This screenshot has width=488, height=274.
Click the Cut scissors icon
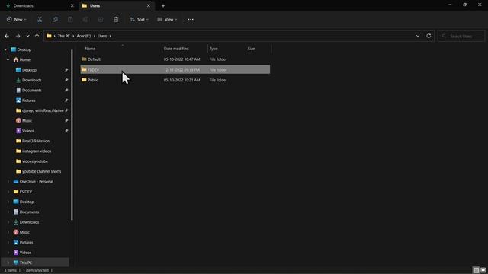click(40, 19)
